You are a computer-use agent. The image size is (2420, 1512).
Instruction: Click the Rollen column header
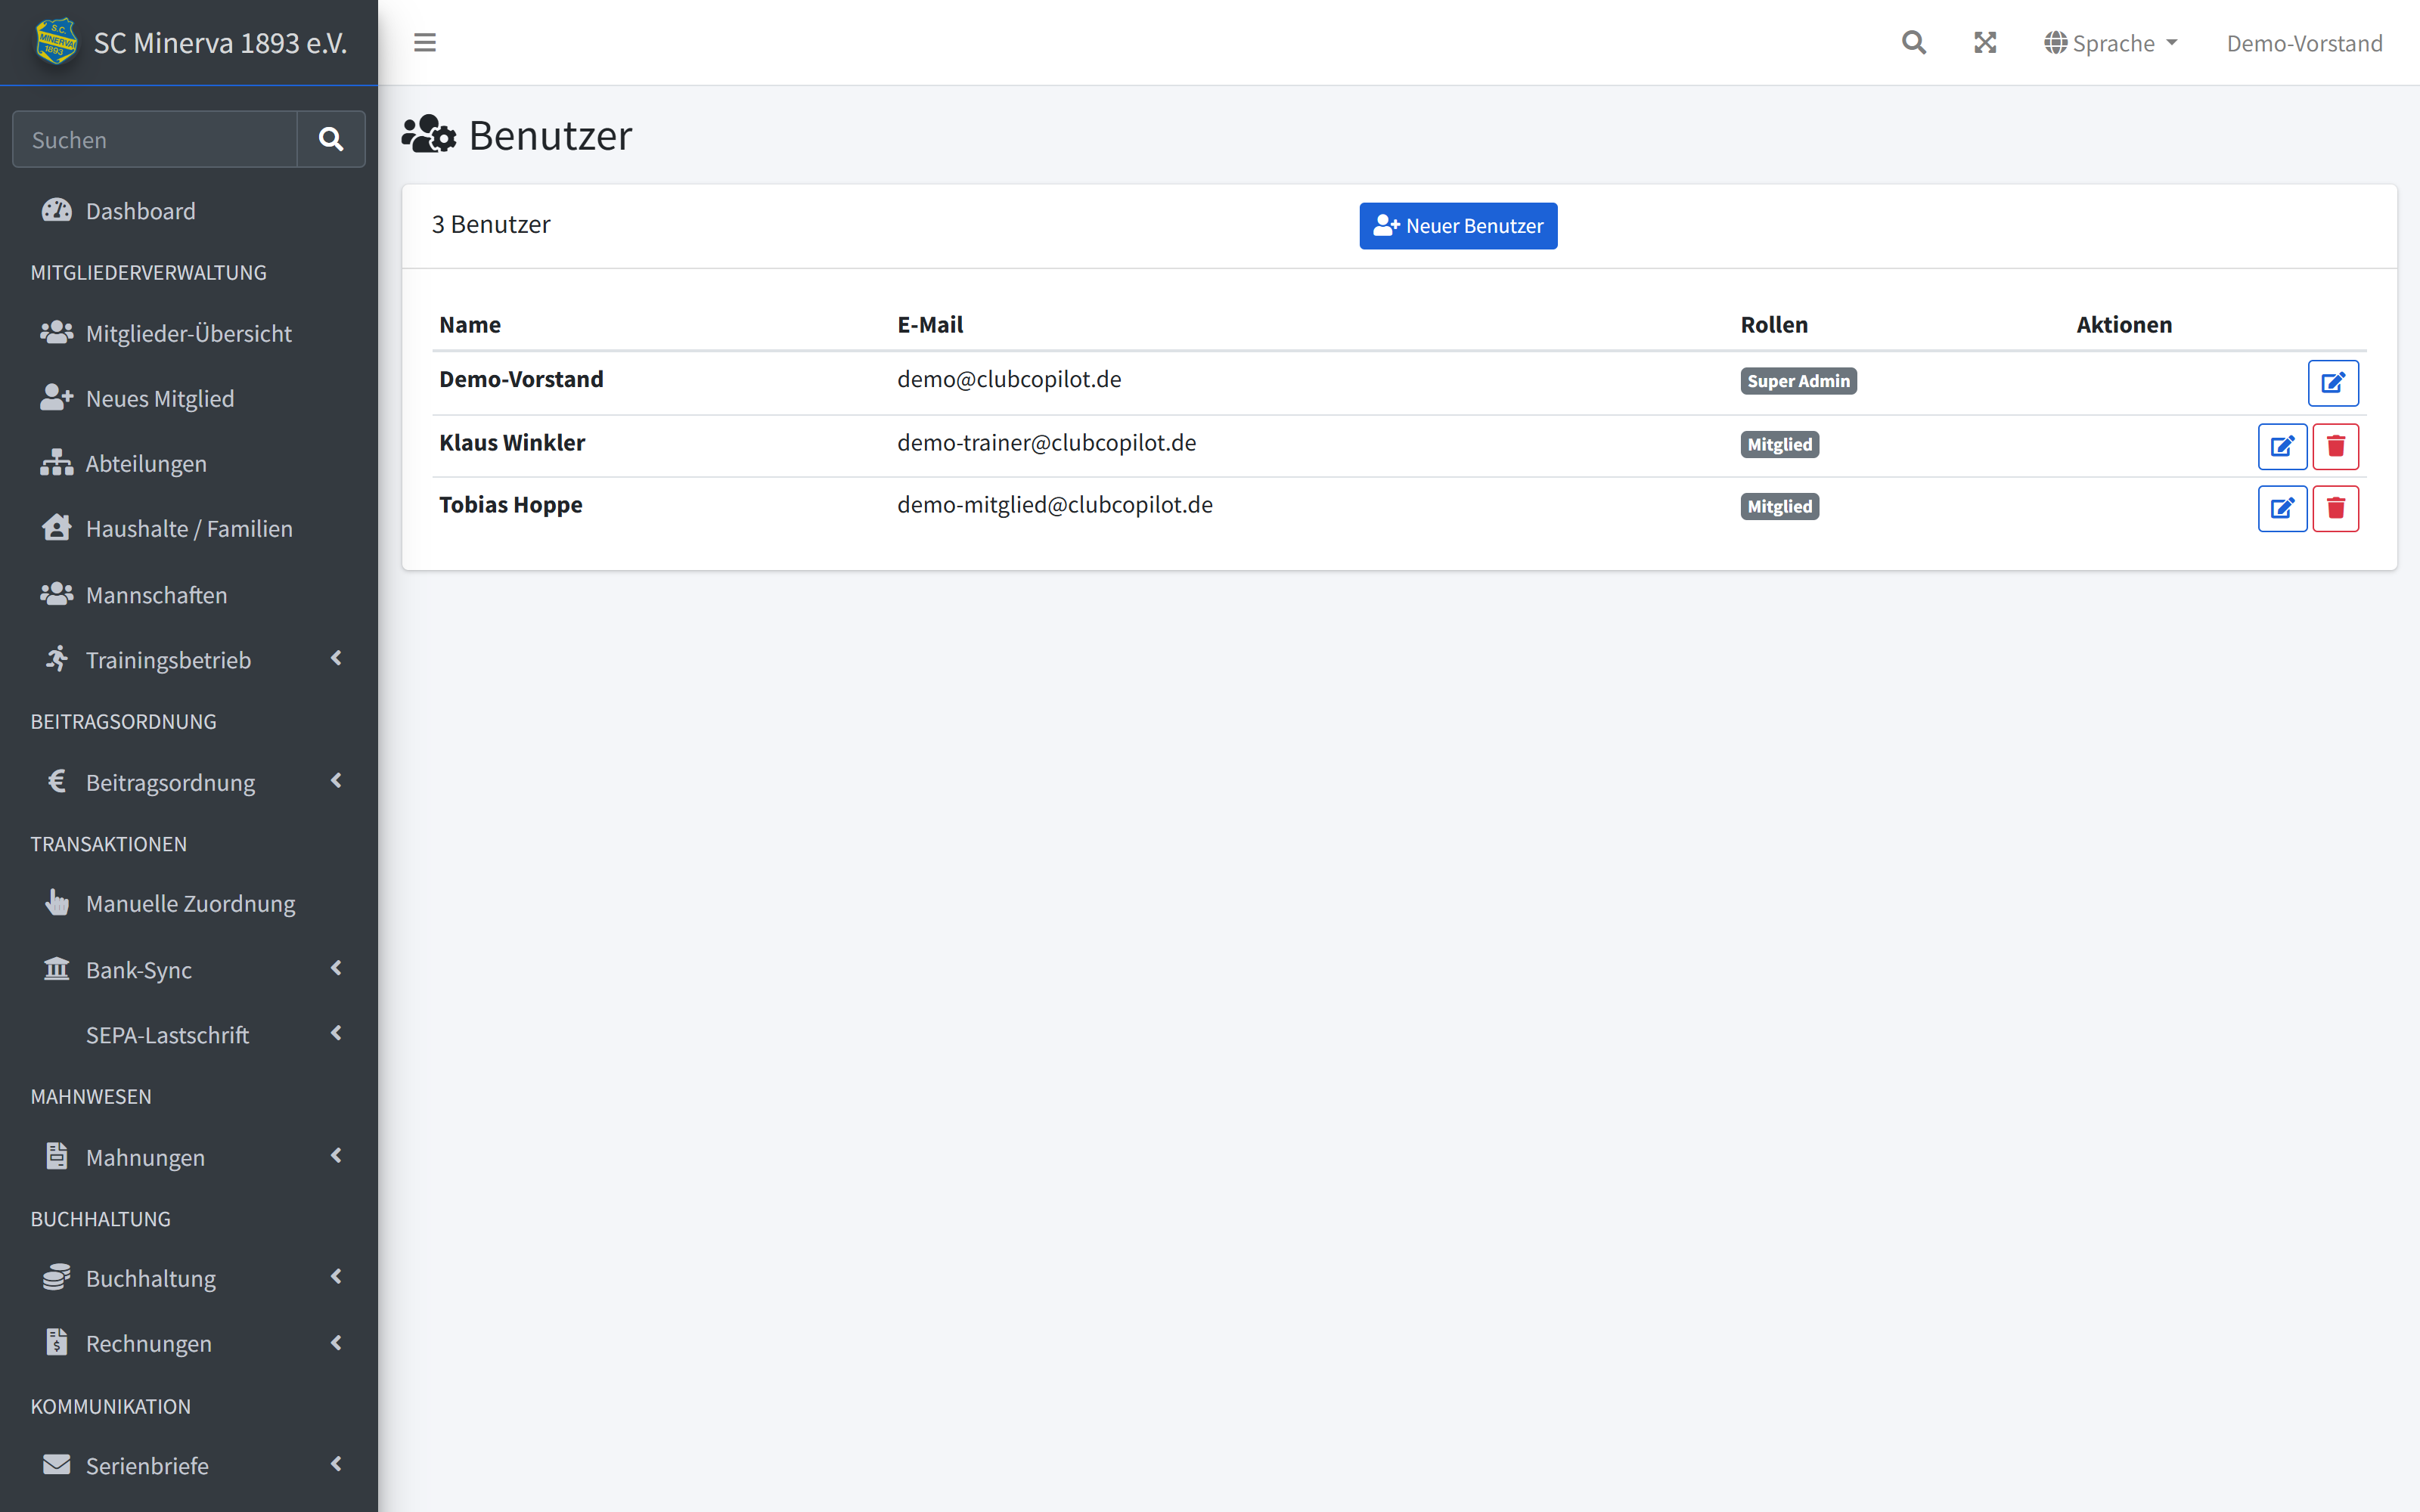pos(1774,324)
